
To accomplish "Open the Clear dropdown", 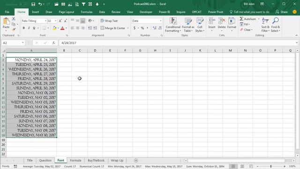I will coord(246,30).
